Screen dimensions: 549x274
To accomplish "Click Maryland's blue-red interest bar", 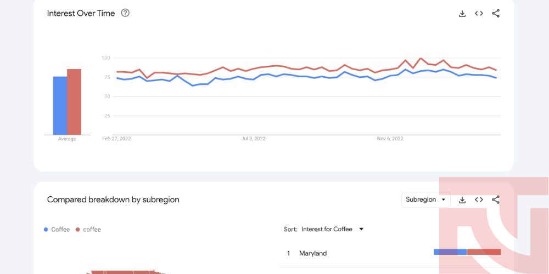I will point(467,252).
